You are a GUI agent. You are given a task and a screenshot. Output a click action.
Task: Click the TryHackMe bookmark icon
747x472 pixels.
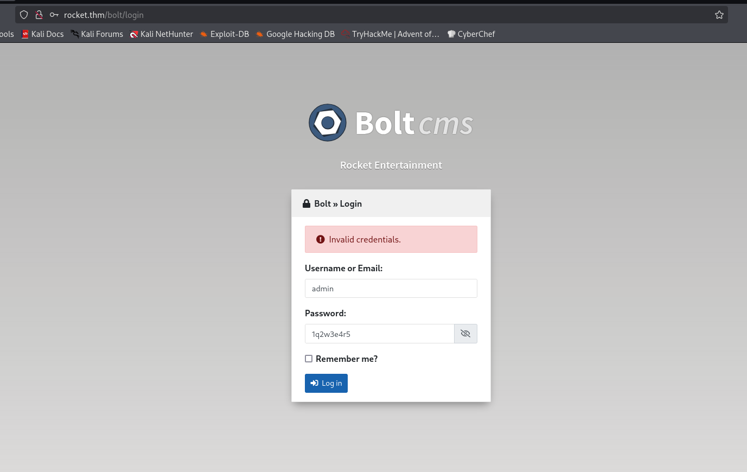[x=346, y=34]
